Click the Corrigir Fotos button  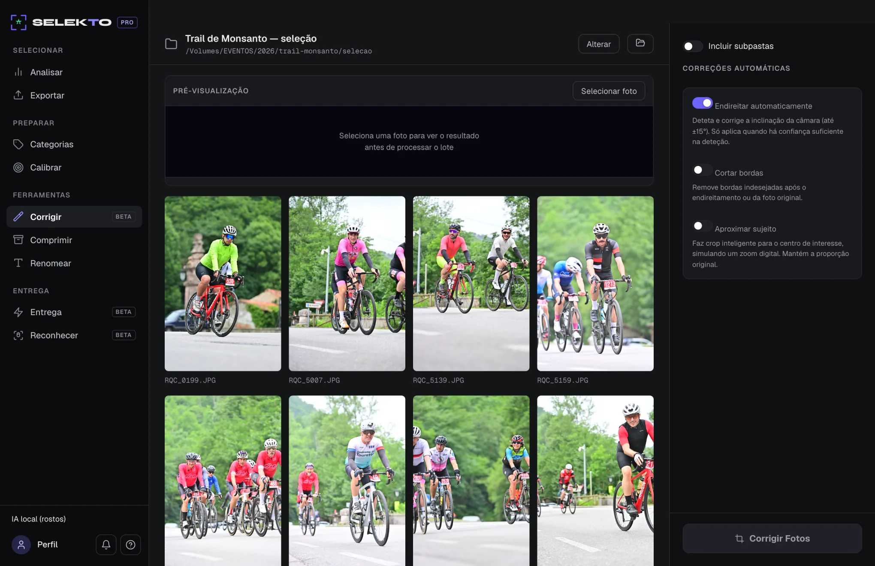tap(772, 539)
